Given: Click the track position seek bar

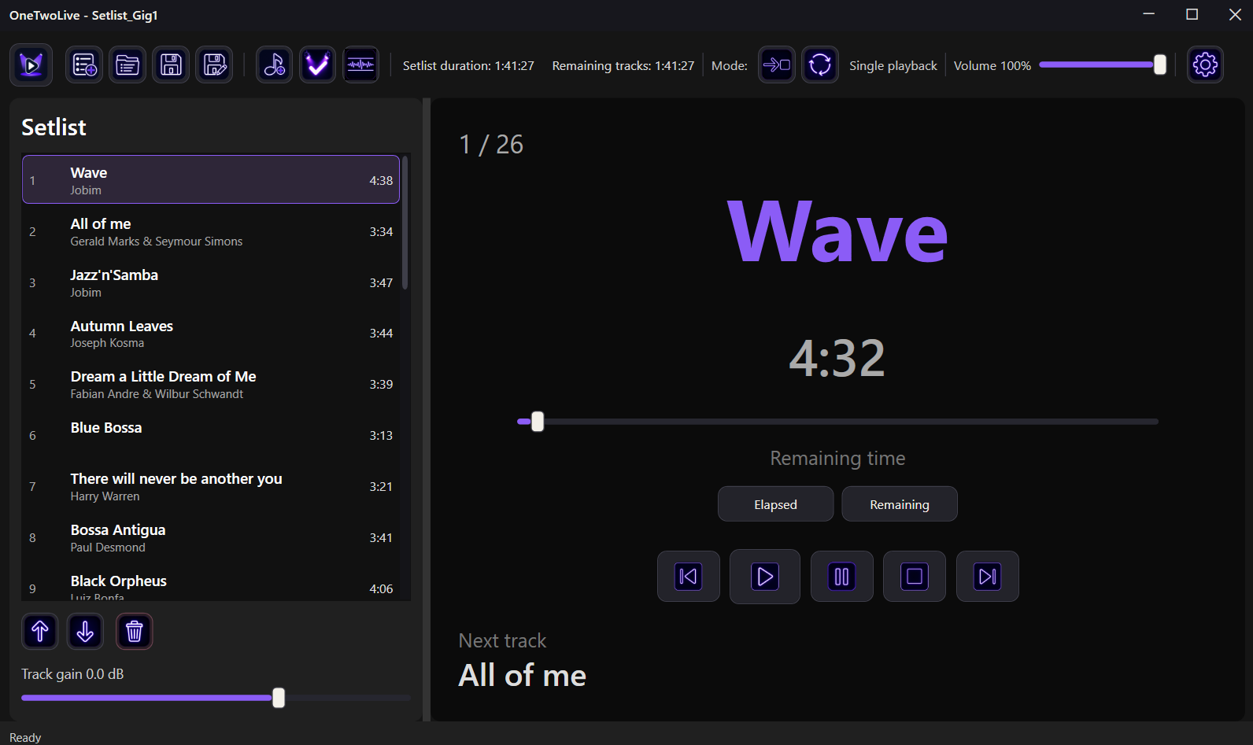Looking at the screenshot, I should click(x=837, y=422).
